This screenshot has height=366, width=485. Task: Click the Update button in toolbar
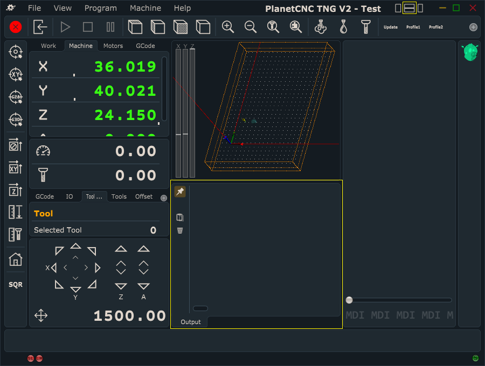391,27
